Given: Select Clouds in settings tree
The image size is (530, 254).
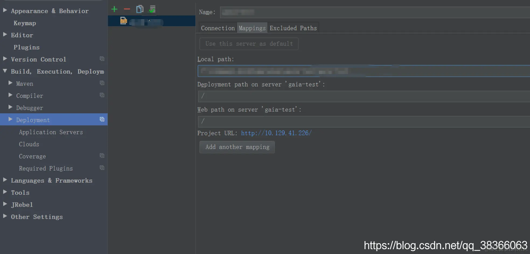Looking at the screenshot, I should 29,144.
